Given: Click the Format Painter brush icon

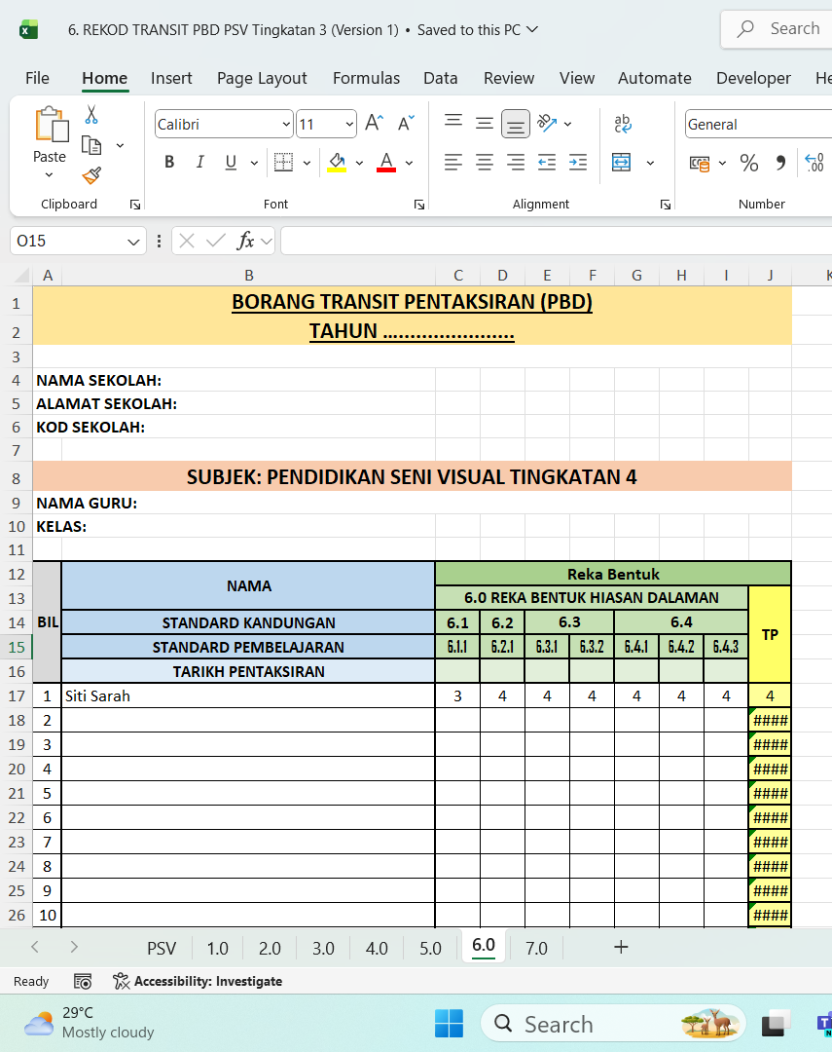Looking at the screenshot, I should [x=91, y=175].
